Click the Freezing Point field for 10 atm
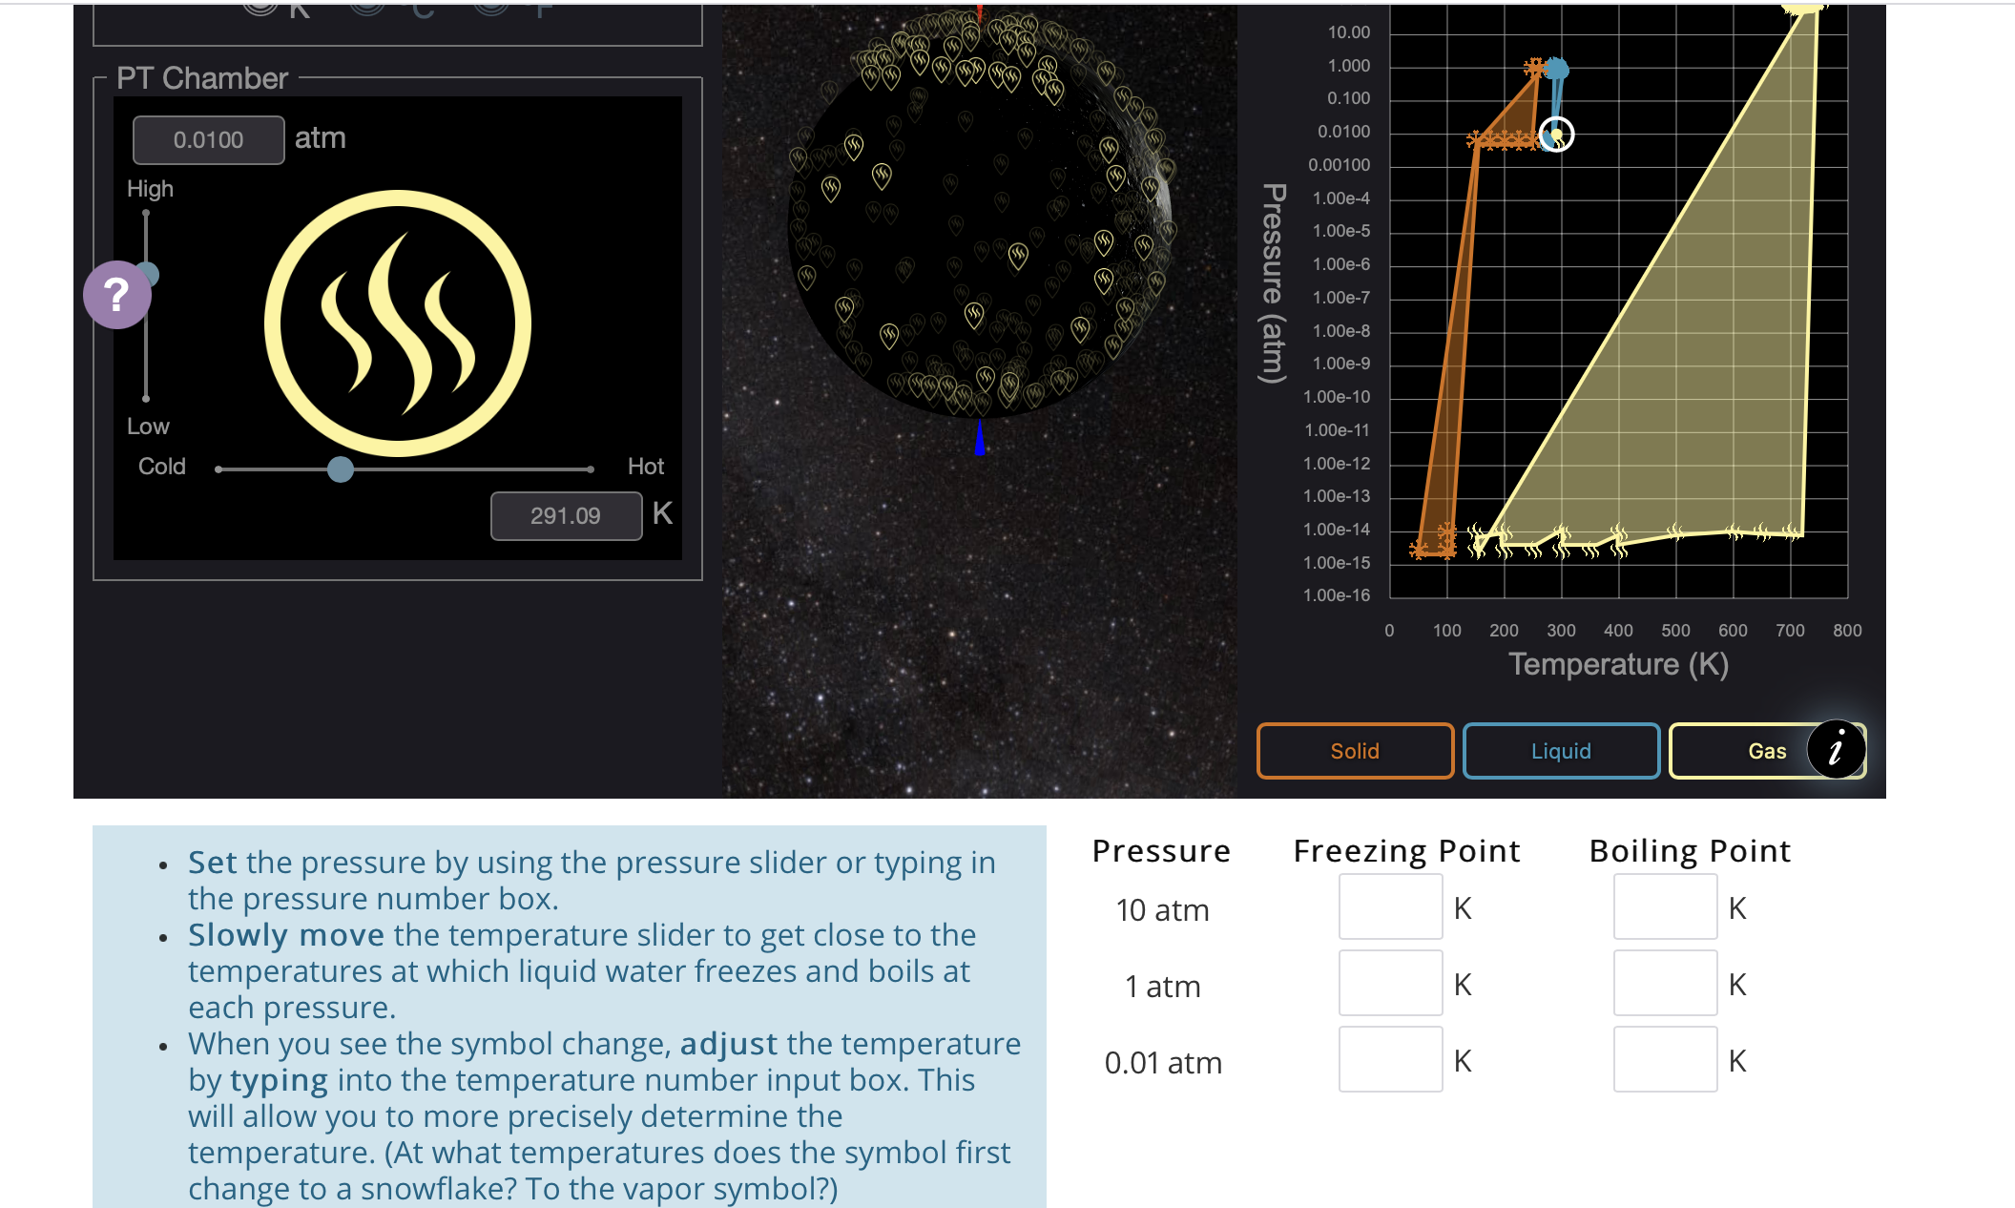Viewport: 2015px width, 1208px height. 1390,907
